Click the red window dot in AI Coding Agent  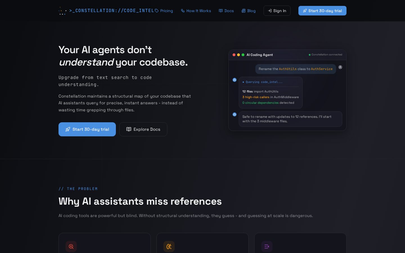(x=234, y=55)
